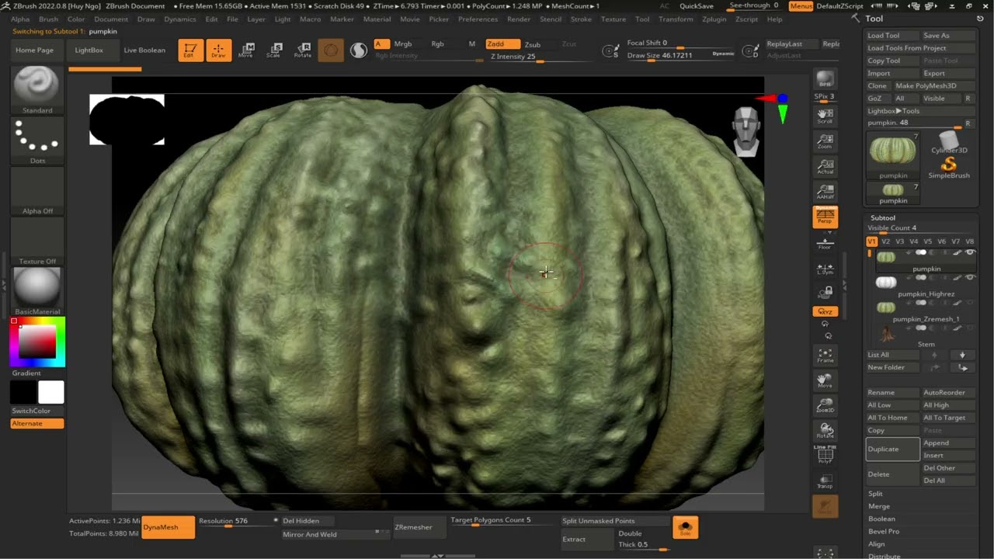Expand the Merge section
Screen dimensions: 994x559
pyautogui.click(x=878, y=506)
